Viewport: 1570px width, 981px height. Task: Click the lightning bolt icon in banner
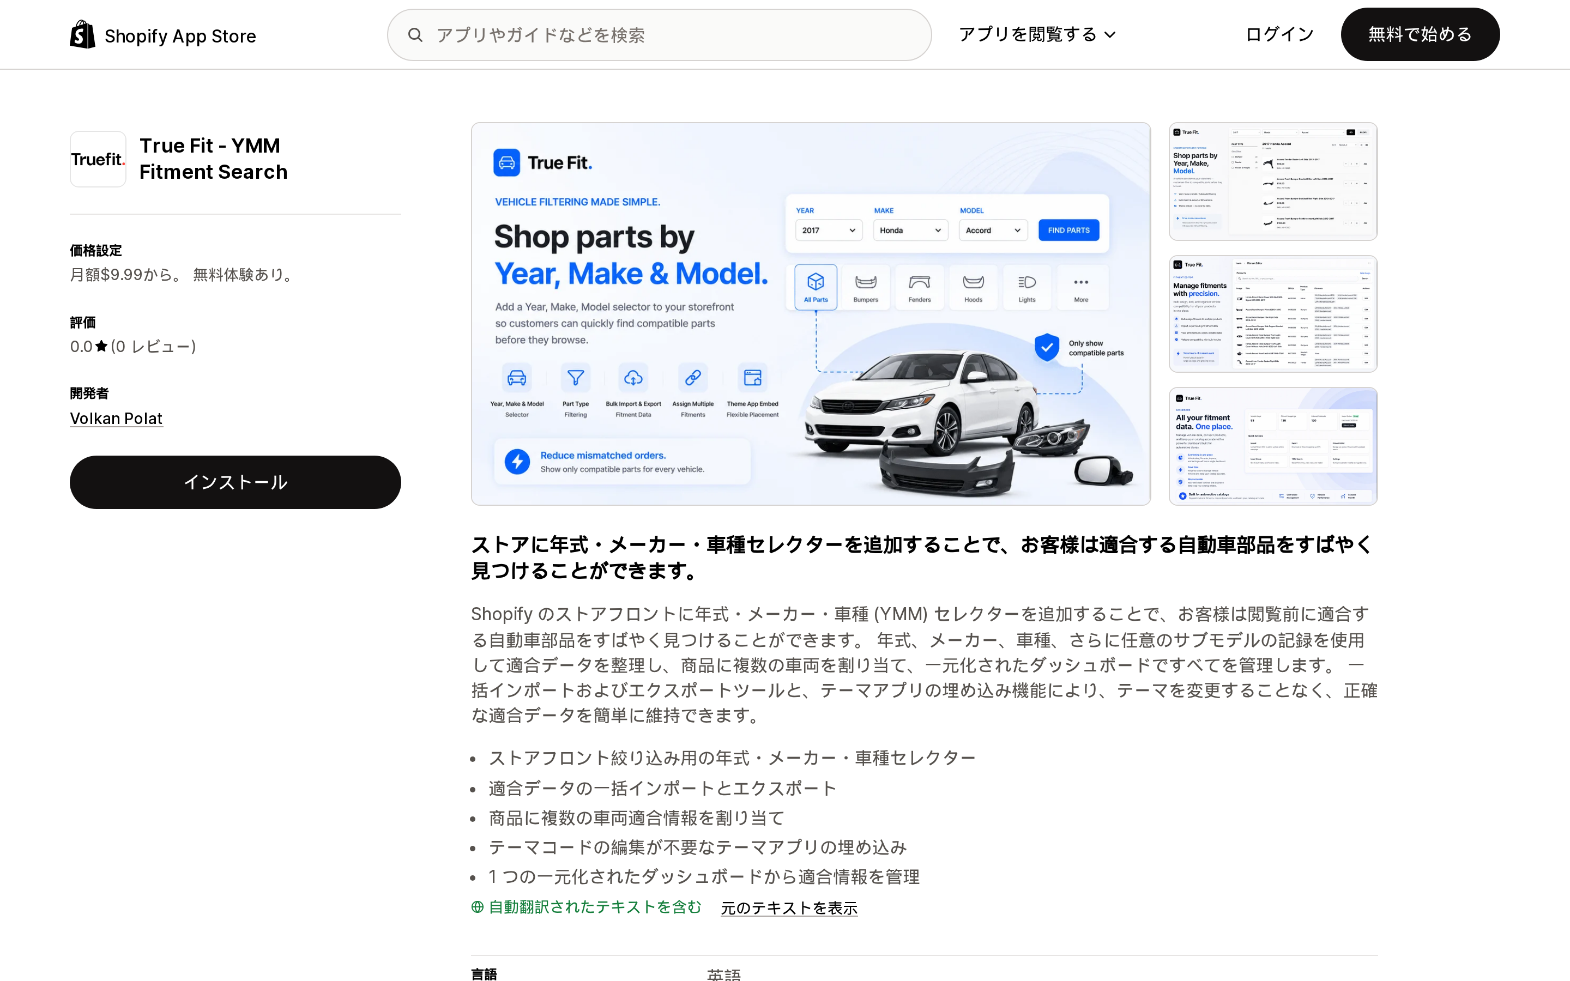pos(517,462)
